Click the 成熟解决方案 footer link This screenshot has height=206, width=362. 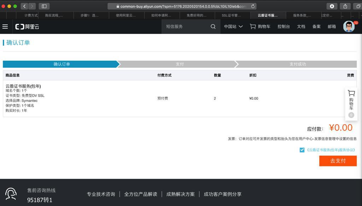(x=180, y=194)
